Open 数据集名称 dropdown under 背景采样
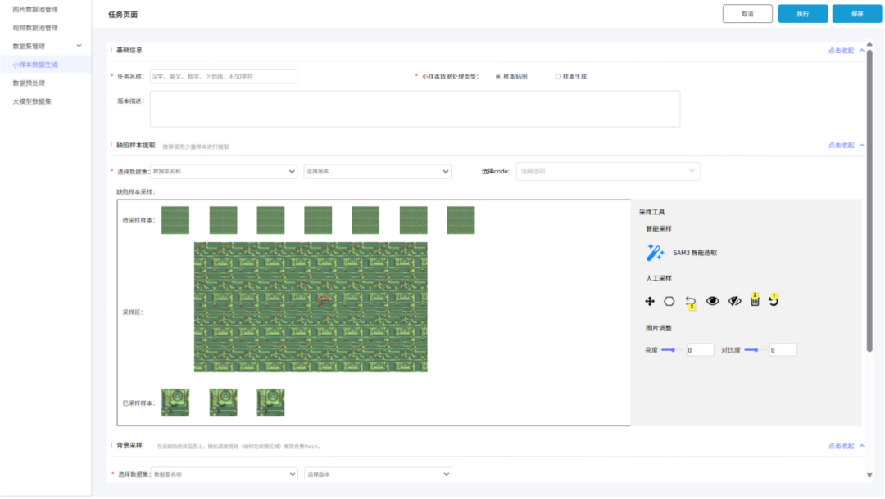 click(x=224, y=474)
